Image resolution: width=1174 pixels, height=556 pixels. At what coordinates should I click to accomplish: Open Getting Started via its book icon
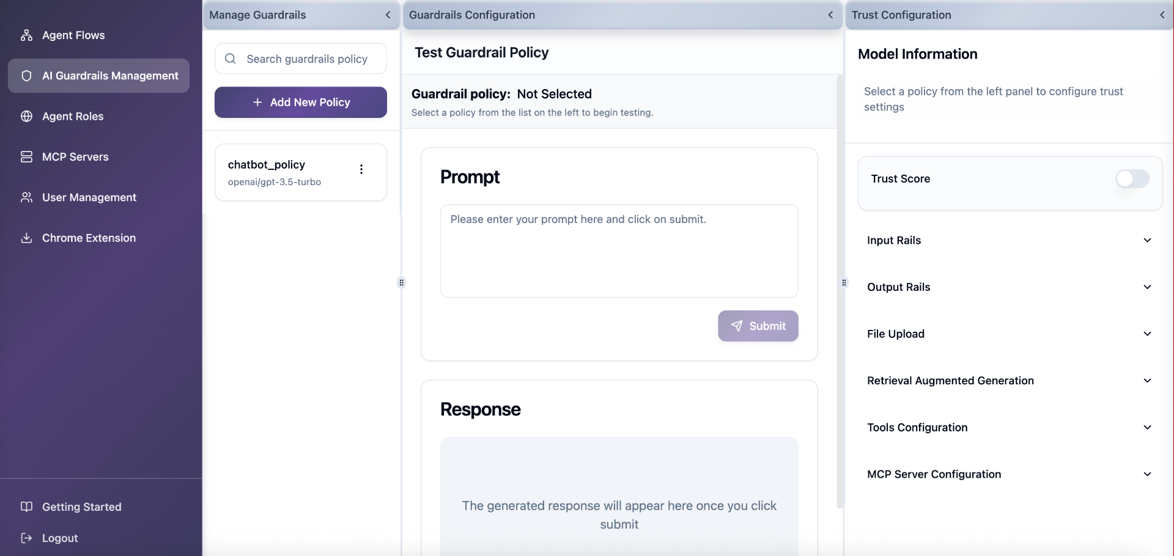[x=26, y=507]
